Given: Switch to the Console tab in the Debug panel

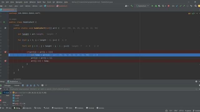Looking at the screenshot, I should point(17,86).
